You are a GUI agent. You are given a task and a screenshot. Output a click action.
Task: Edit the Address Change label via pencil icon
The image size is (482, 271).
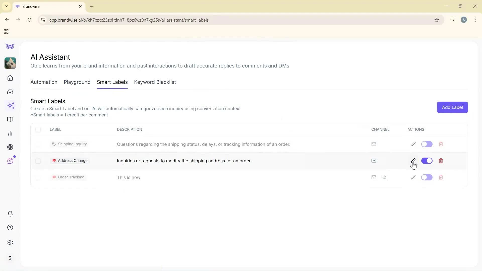pyautogui.click(x=413, y=161)
